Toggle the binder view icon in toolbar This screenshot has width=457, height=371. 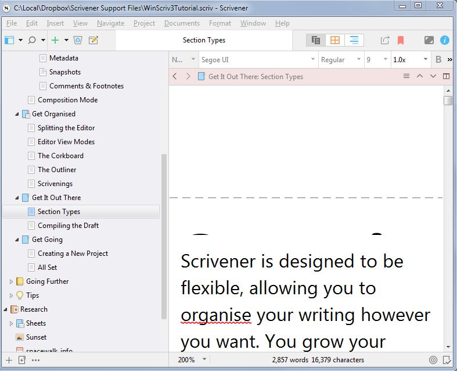click(9, 40)
